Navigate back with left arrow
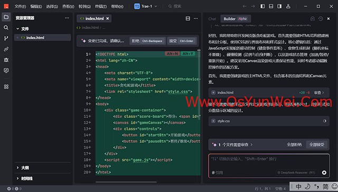This screenshot has height=192, width=338. point(245,6)
